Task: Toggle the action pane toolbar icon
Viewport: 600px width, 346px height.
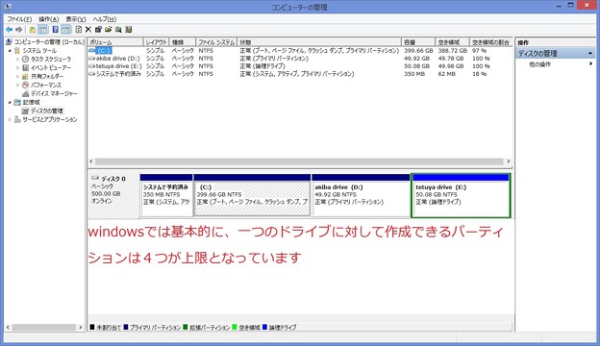Action: (x=66, y=30)
